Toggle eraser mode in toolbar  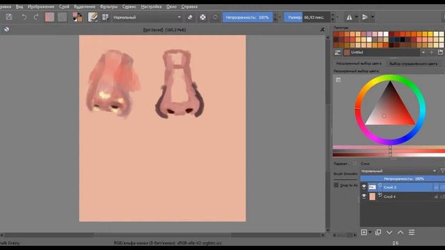pos(190,17)
